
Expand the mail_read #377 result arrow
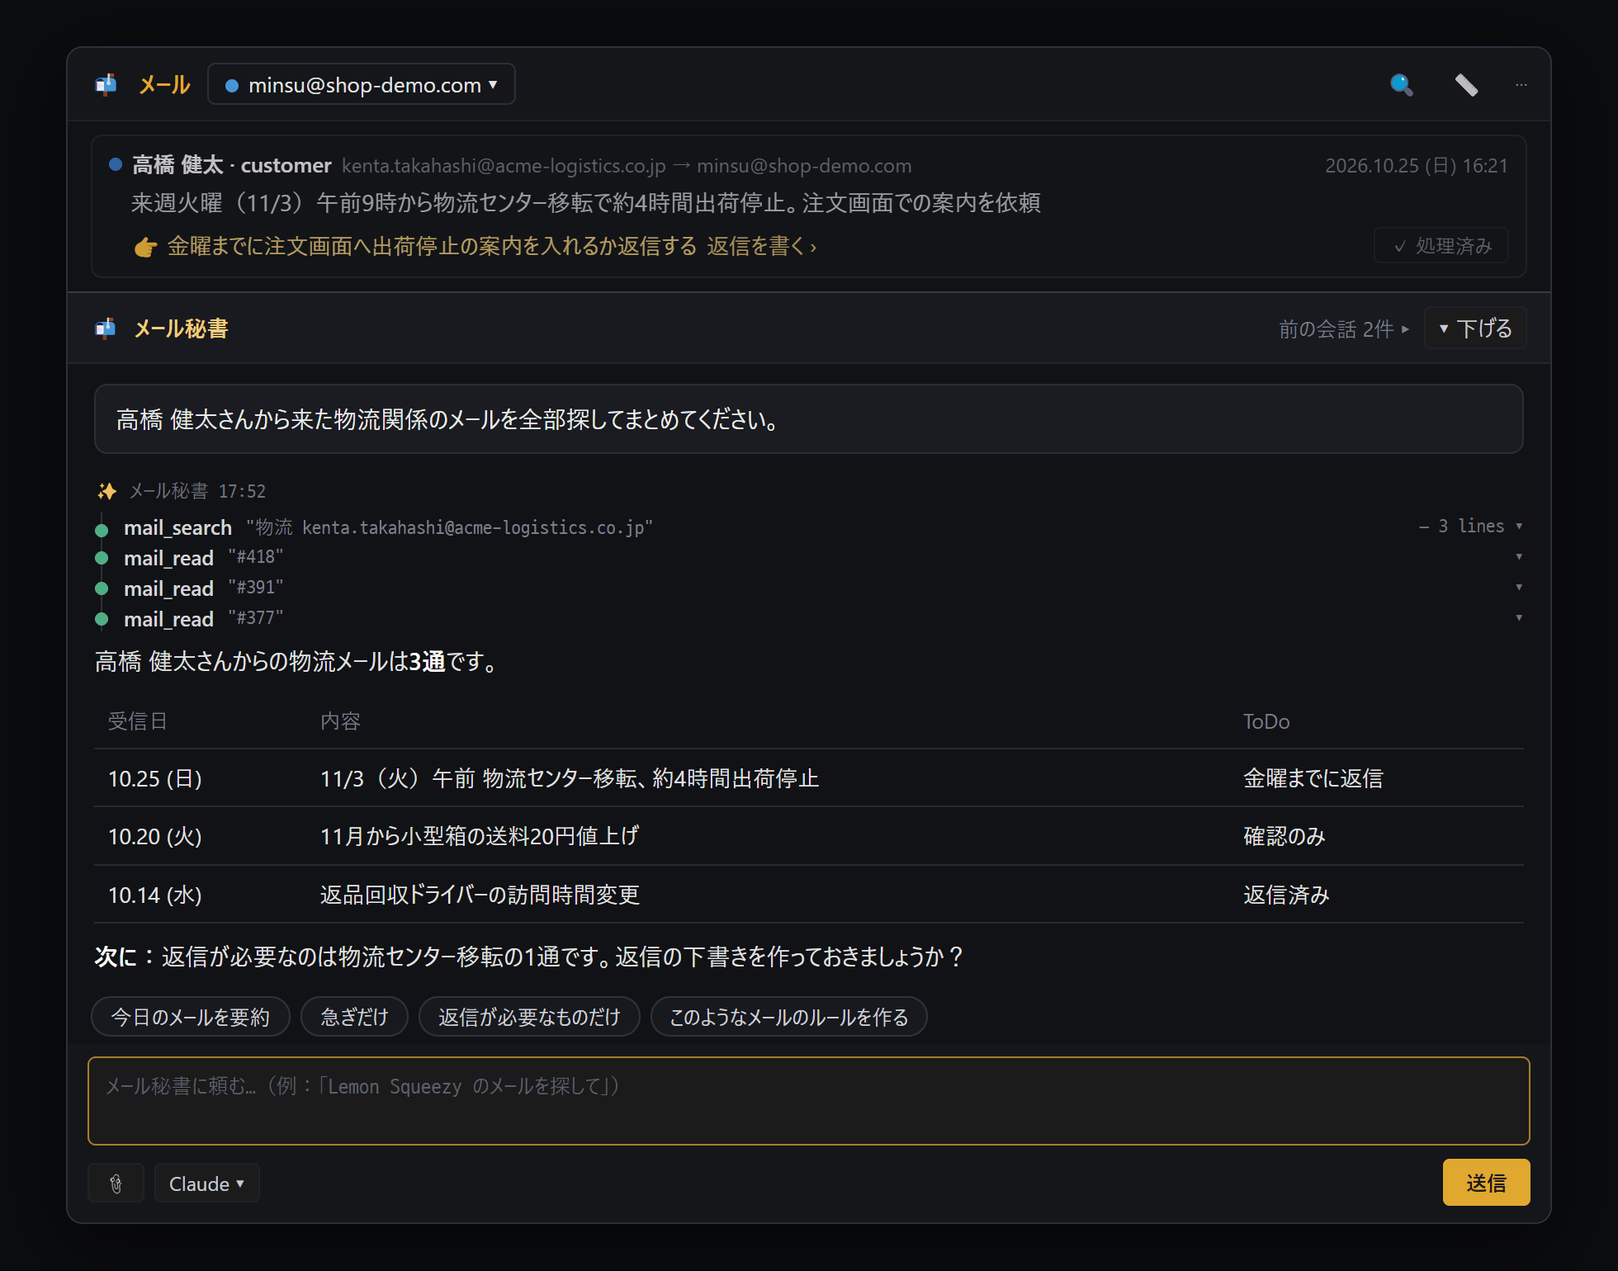1519,618
